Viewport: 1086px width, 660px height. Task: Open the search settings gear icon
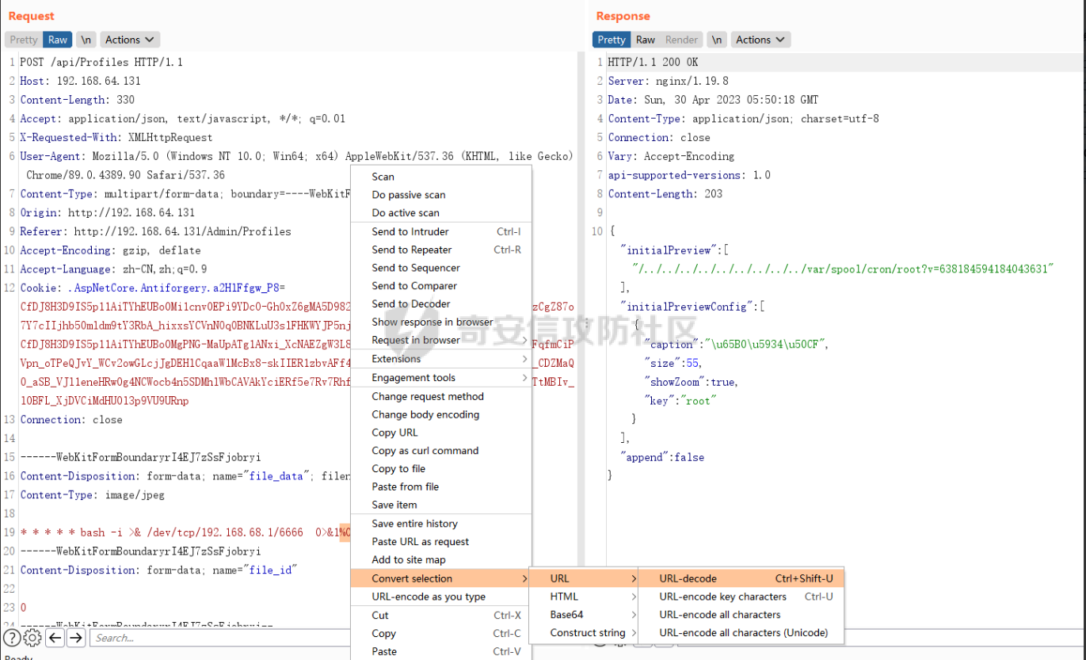coord(32,638)
